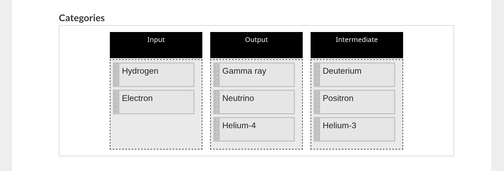Click the Positron label text
Viewport: 504px width, 171px height.
click(338, 98)
